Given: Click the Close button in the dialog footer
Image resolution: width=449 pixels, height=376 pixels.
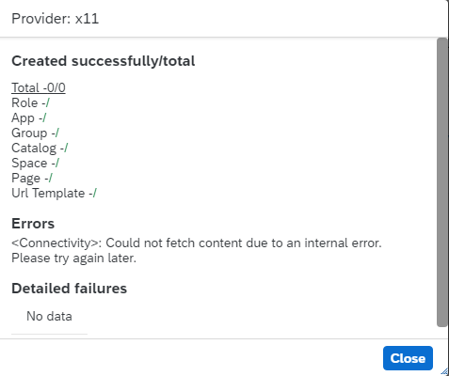Looking at the screenshot, I should [408, 358].
